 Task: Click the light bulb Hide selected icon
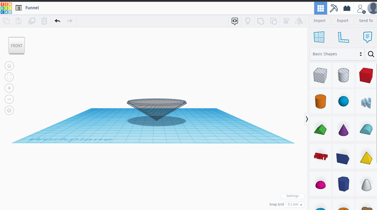coord(248,21)
